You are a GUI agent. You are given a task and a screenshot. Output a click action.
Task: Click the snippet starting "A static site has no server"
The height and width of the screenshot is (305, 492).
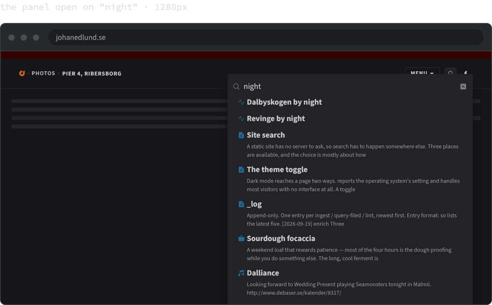tap(353, 151)
